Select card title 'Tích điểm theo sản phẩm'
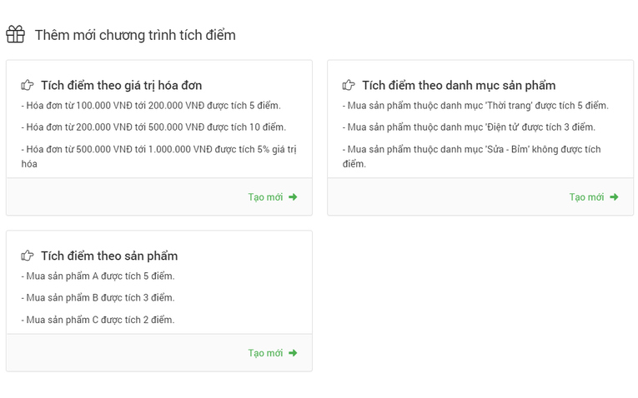Viewport: 638px width, 398px height. pos(109,256)
